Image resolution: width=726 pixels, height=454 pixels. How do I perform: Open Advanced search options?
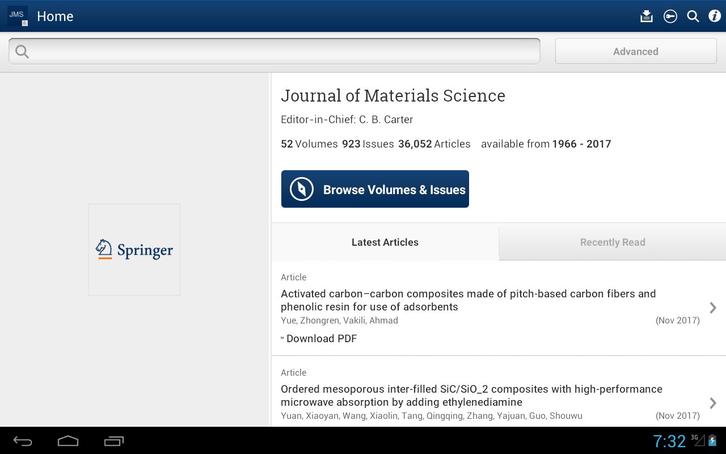[635, 52]
